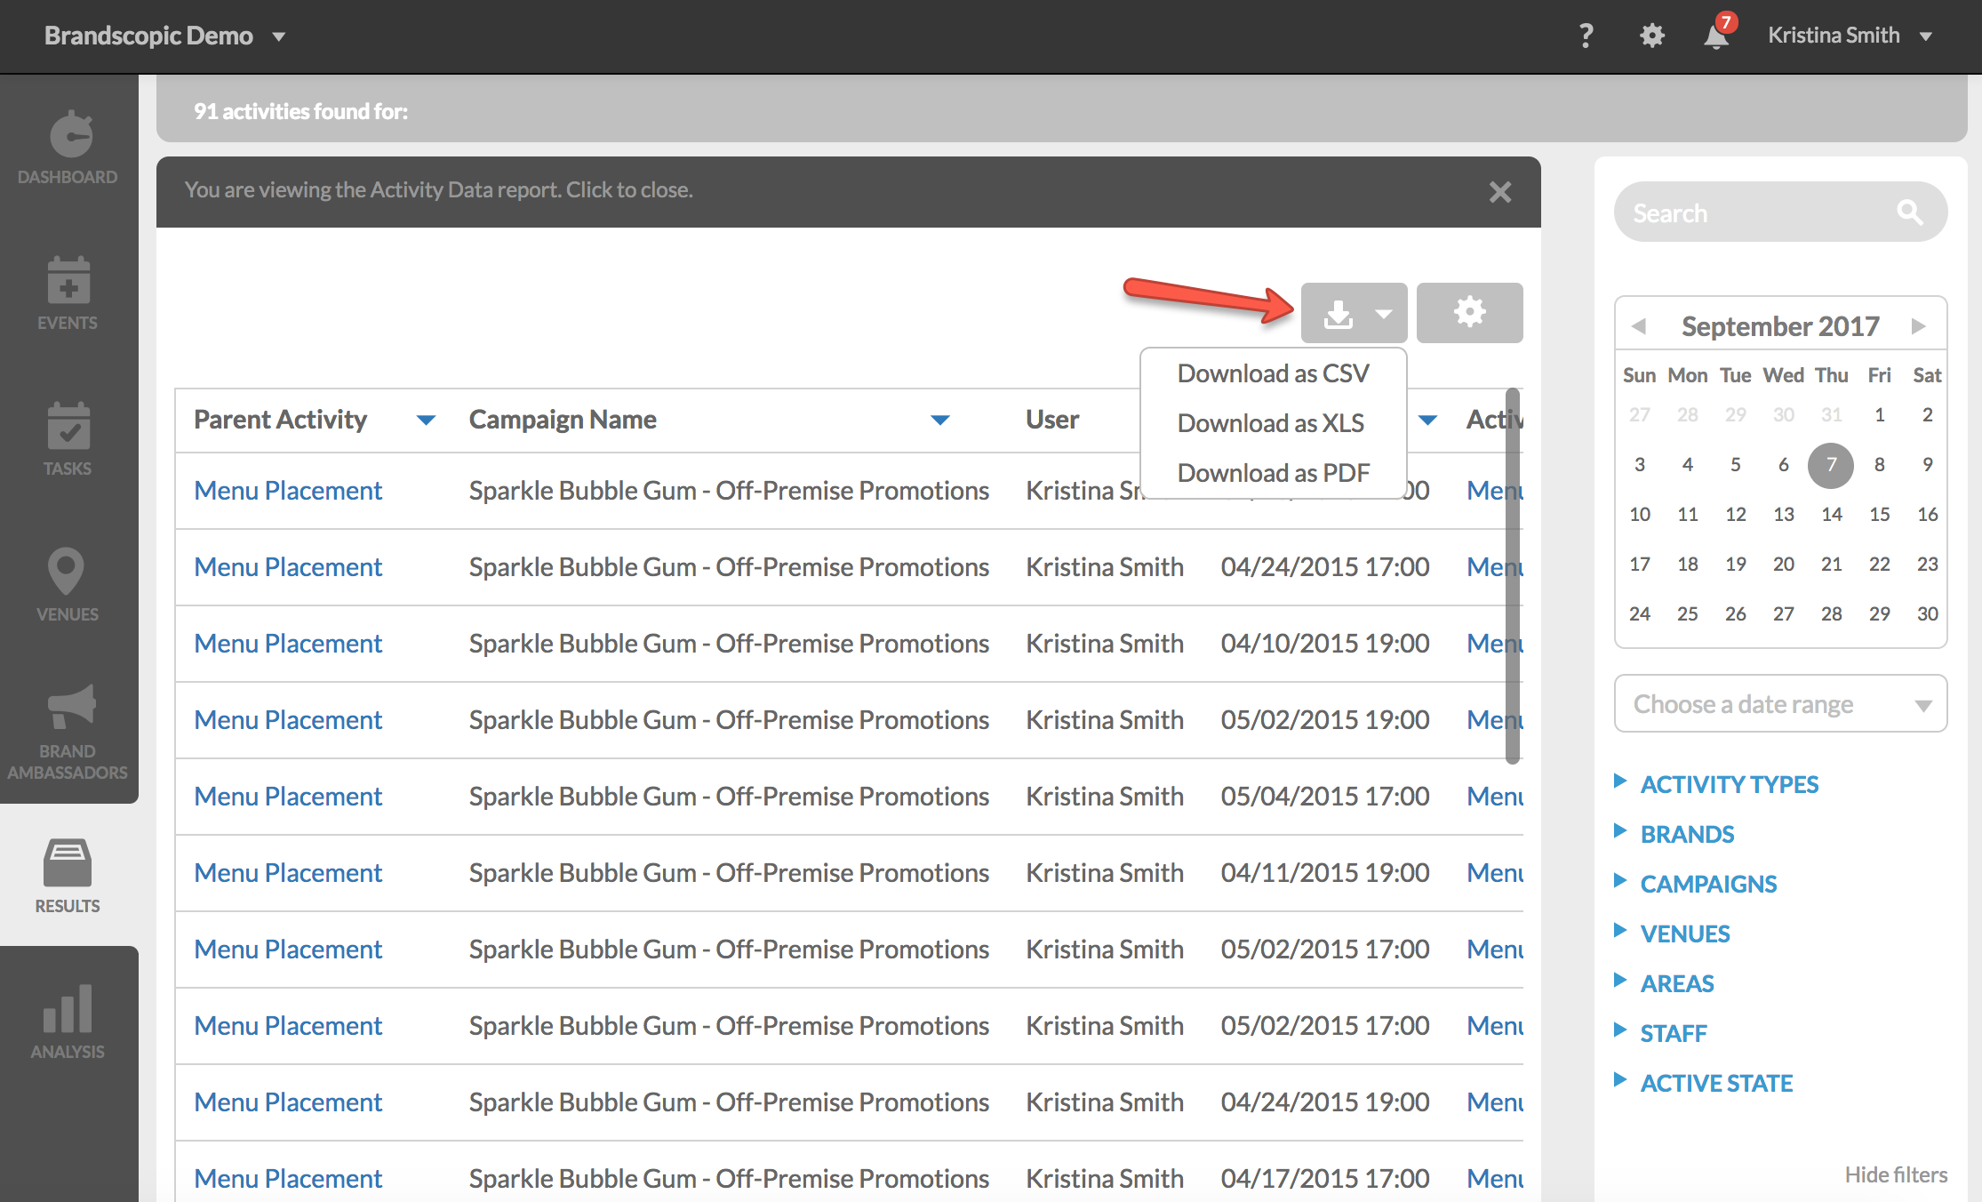Click the 04/24/2015 19:00 date cell
This screenshot has width=1982, height=1202.
tap(1324, 1102)
